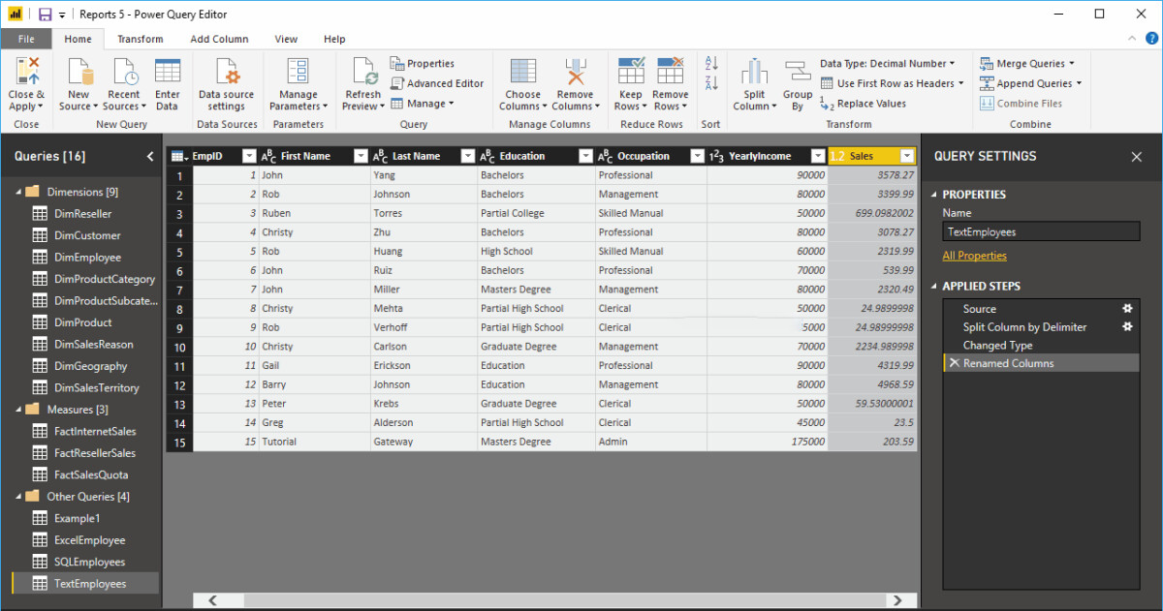Click the Recent Sources icon
The image size is (1163, 611).
click(x=124, y=72)
